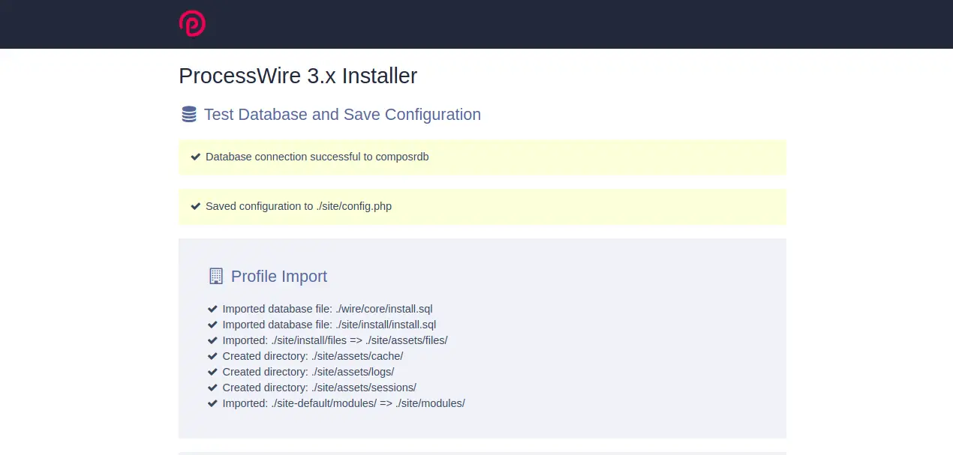This screenshot has width=953, height=455.
Task: Click the checkmark beside Database connection successful
Action: click(x=196, y=157)
